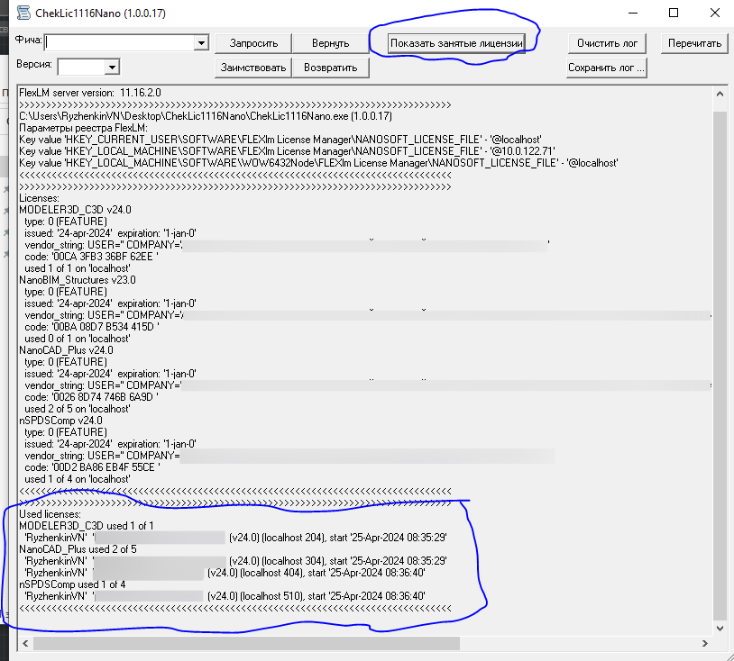Screen dimensions: 734x661
Task: Expand the Фича dropdown list
Action: coord(201,42)
